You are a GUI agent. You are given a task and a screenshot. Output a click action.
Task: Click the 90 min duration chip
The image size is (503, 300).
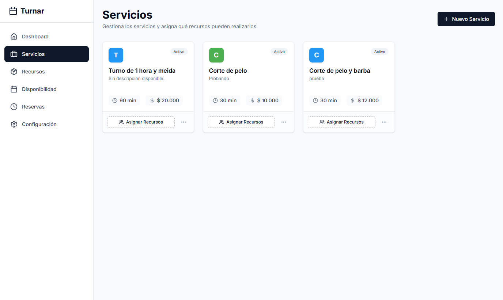124,100
